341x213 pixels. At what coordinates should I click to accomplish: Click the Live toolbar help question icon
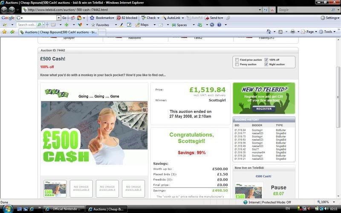click(x=219, y=25)
